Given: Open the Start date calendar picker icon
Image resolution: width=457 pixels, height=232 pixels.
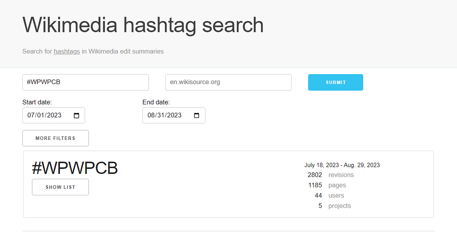Looking at the screenshot, I should point(76,115).
